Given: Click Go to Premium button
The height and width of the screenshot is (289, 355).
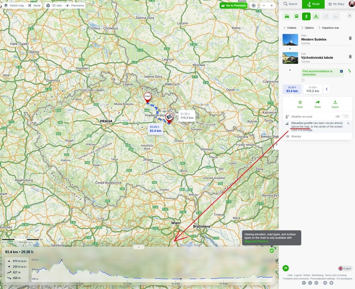Looking at the screenshot, I should coord(234,6).
